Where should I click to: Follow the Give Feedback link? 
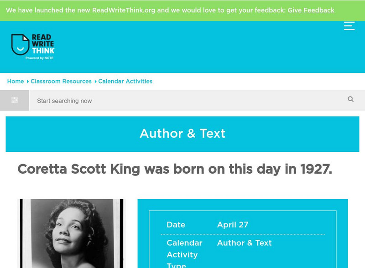pyautogui.click(x=311, y=10)
